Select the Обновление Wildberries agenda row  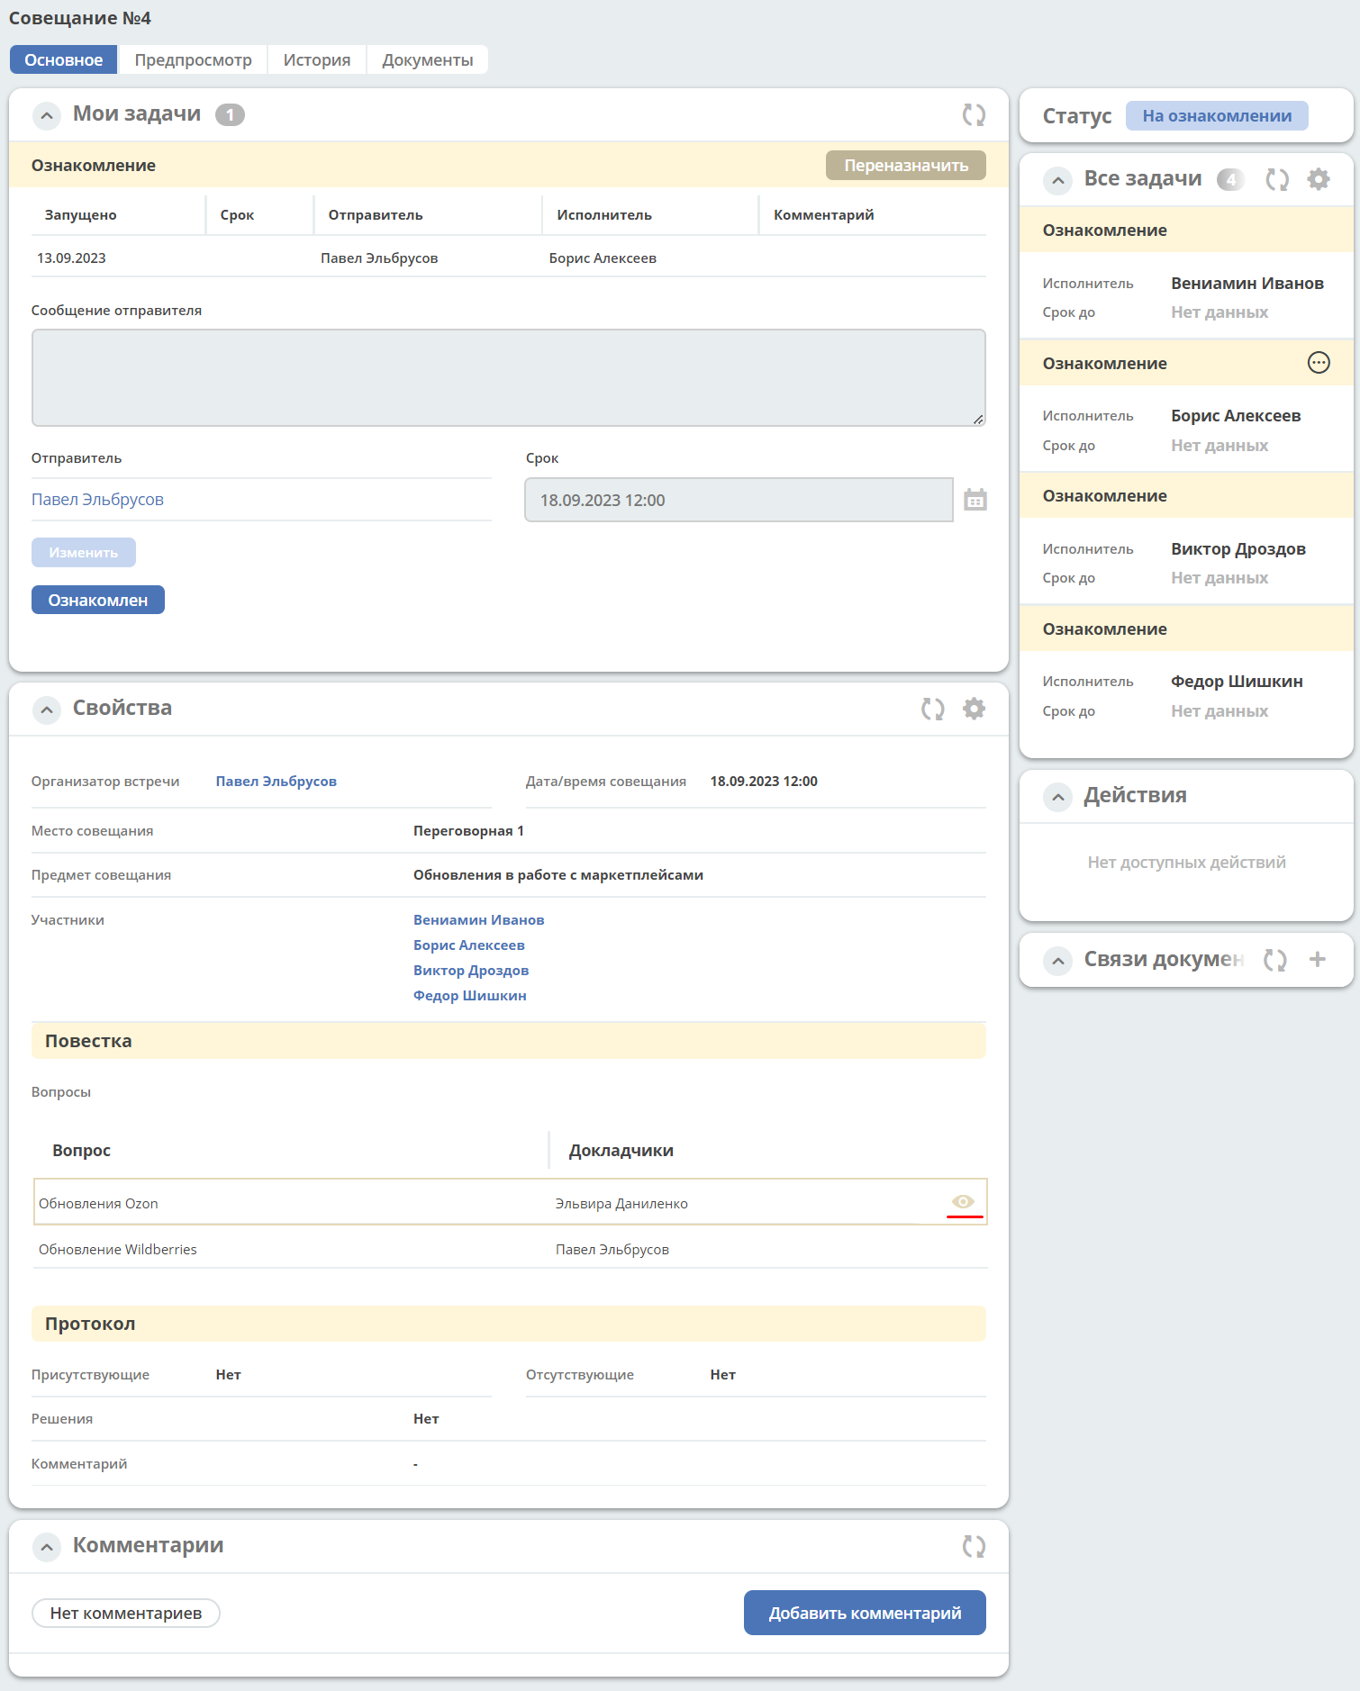511,1249
